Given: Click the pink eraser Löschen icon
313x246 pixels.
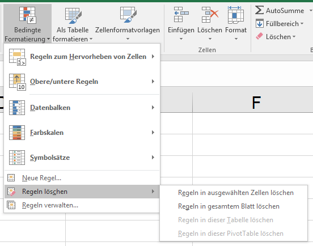Looking at the screenshot, I should (260, 36).
